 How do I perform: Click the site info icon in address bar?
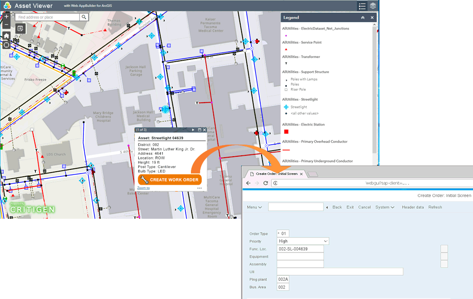276,183
